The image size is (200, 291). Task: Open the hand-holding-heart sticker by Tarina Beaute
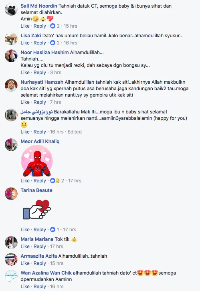click(x=37, y=210)
